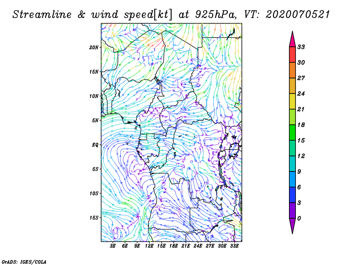
Task: Select the blue 3–6 kt colorbar segment
Action: (292, 195)
